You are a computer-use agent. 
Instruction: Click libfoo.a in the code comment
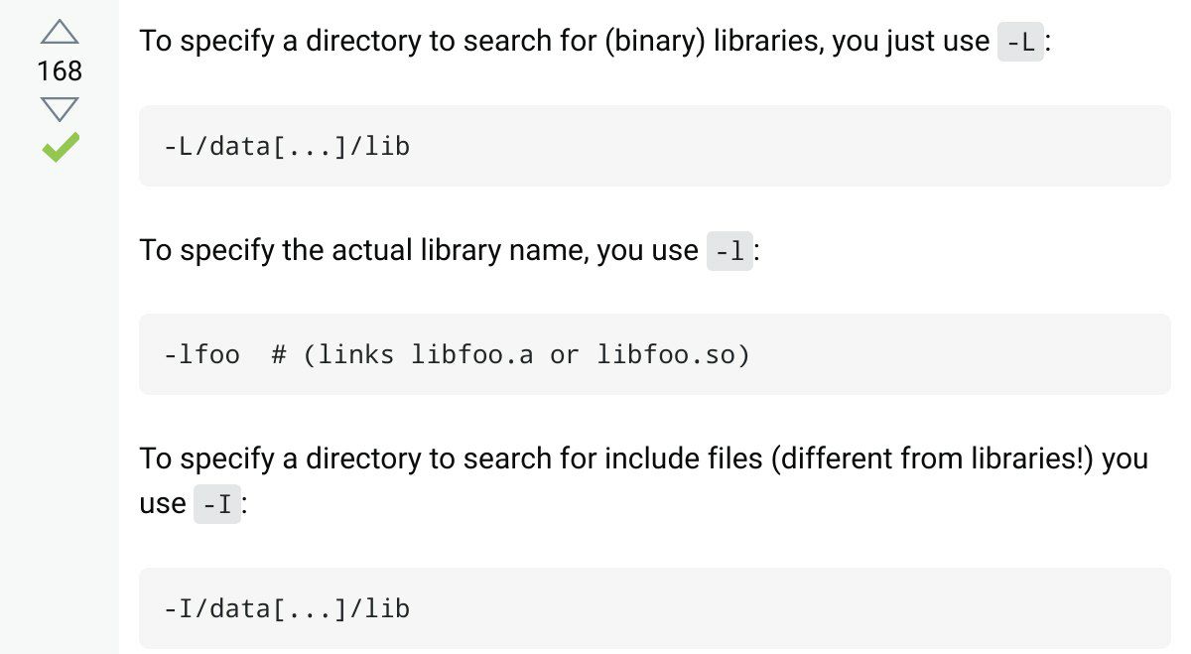click(x=472, y=354)
